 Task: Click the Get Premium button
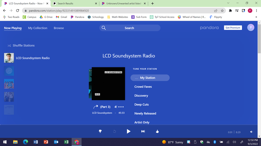(233, 28)
